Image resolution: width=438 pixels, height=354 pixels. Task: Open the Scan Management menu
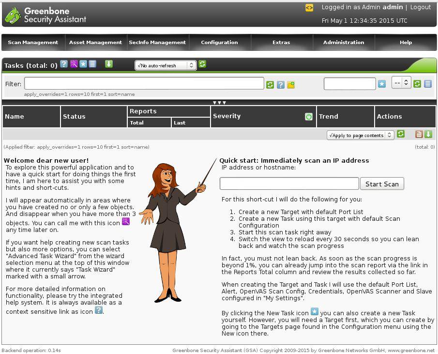(33, 43)
